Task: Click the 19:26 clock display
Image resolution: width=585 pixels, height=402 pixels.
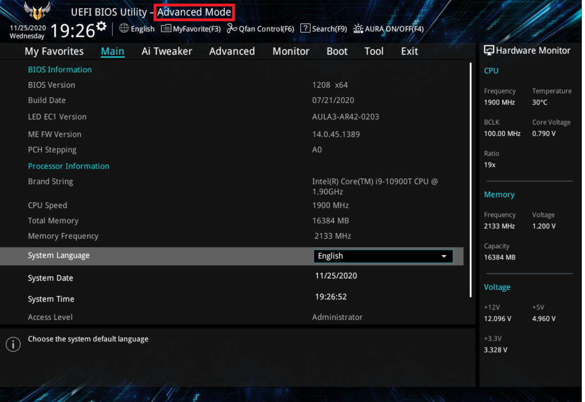Action: click(72, 30)
